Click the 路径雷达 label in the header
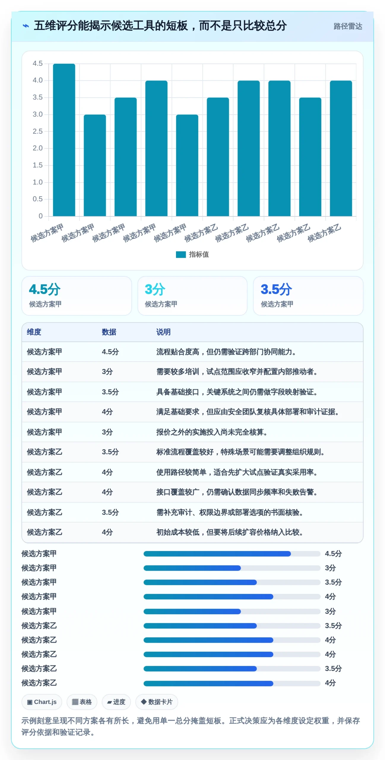This screenshot has height=760, width=385. [348, 26]
